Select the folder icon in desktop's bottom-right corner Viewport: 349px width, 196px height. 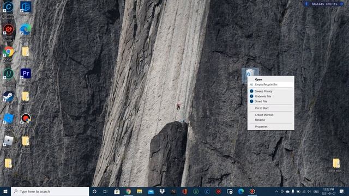[x=336, y=163]
